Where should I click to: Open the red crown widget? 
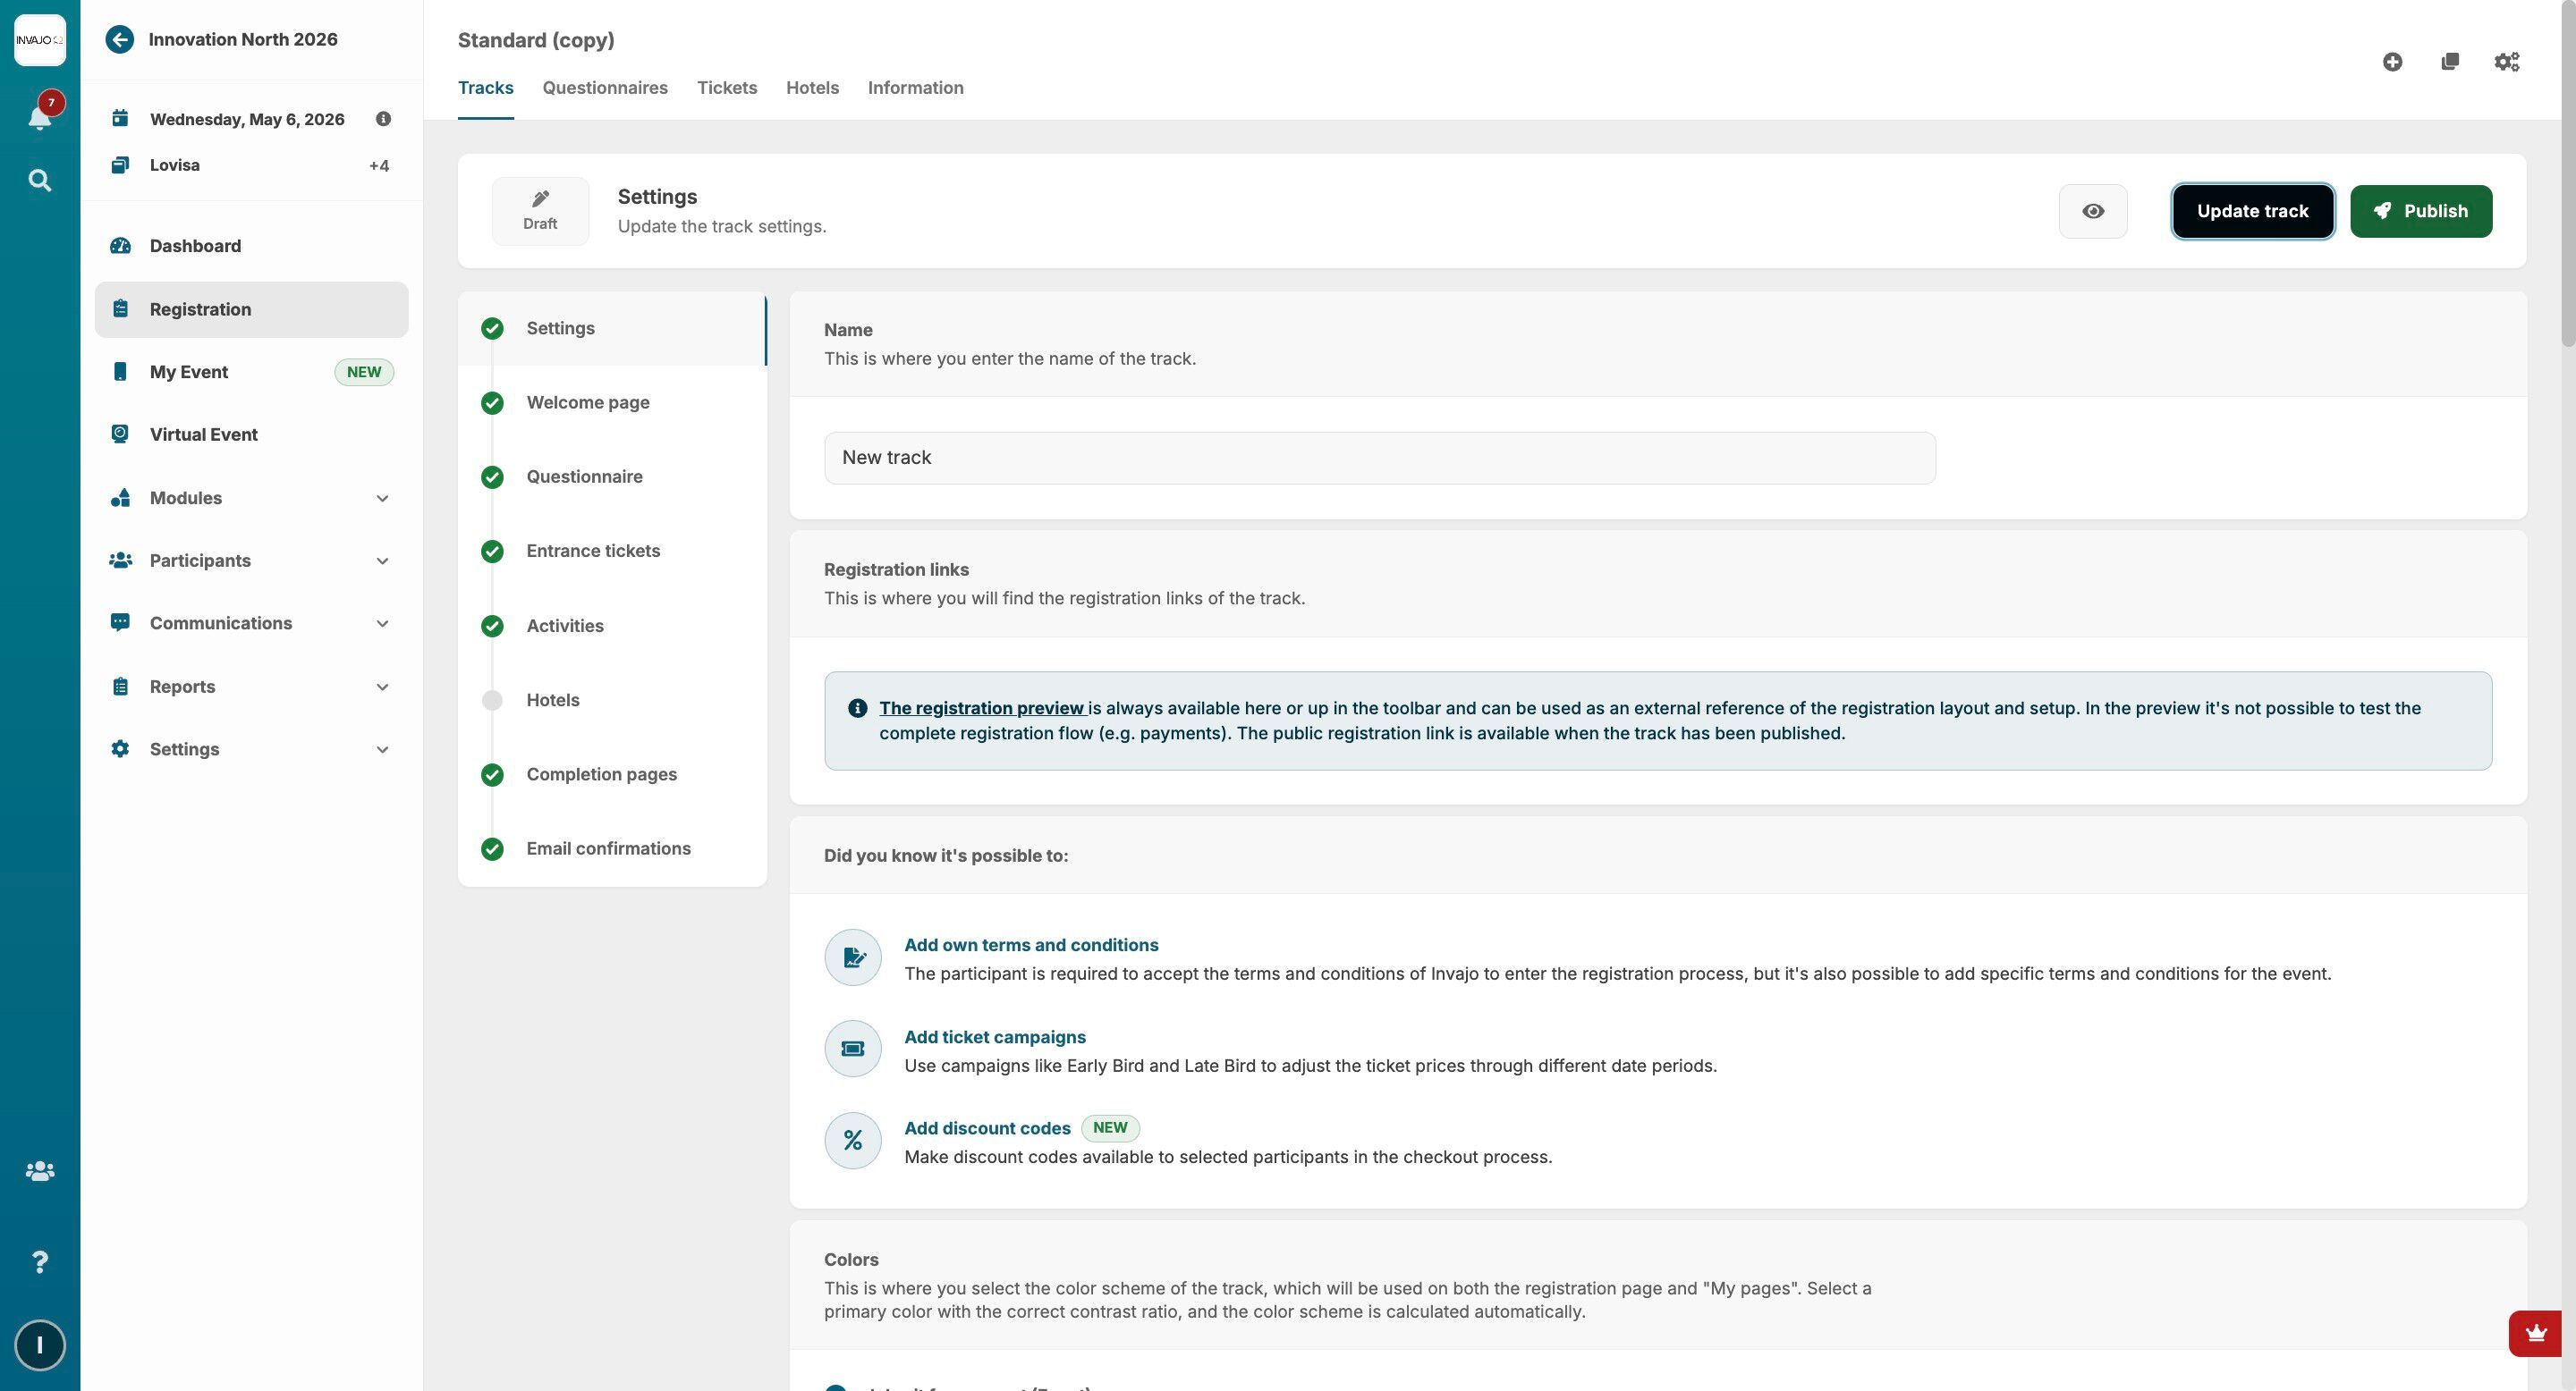pyautogui.click(x=2535, y=1333)
